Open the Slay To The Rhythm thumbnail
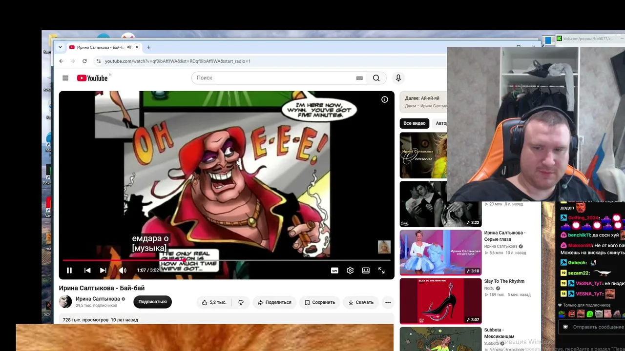Viewport: 625px width, 351px height. tap(440, 301)
